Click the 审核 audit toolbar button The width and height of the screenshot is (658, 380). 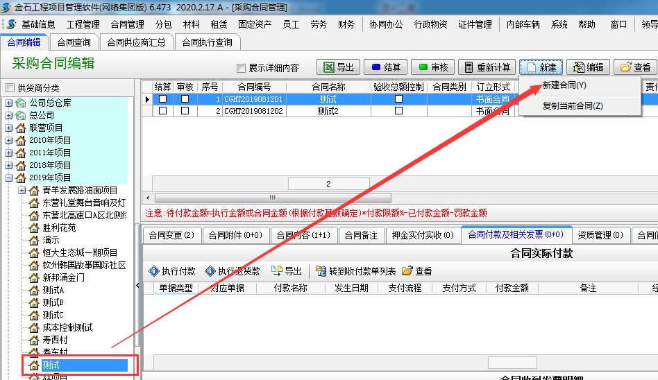(x=432, y=67)
